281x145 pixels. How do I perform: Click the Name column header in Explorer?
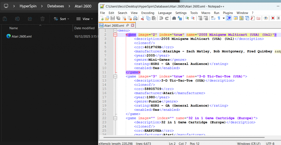click(13, 28)
